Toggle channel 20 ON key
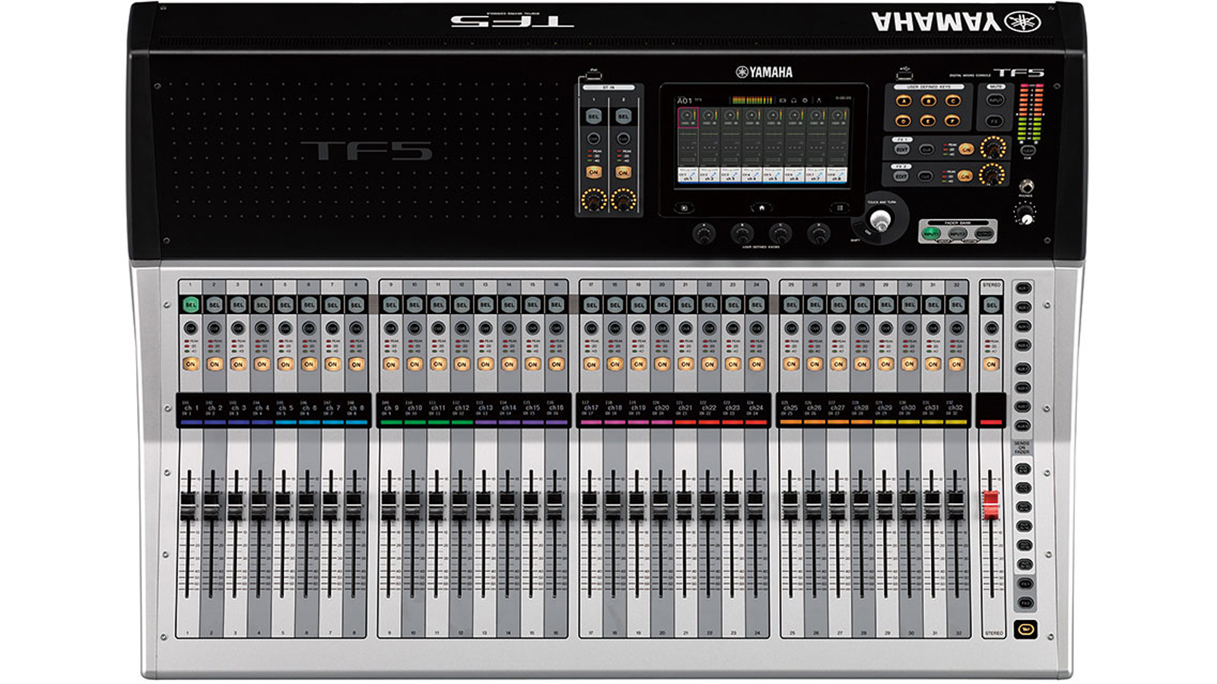 [x=662, y=364]
